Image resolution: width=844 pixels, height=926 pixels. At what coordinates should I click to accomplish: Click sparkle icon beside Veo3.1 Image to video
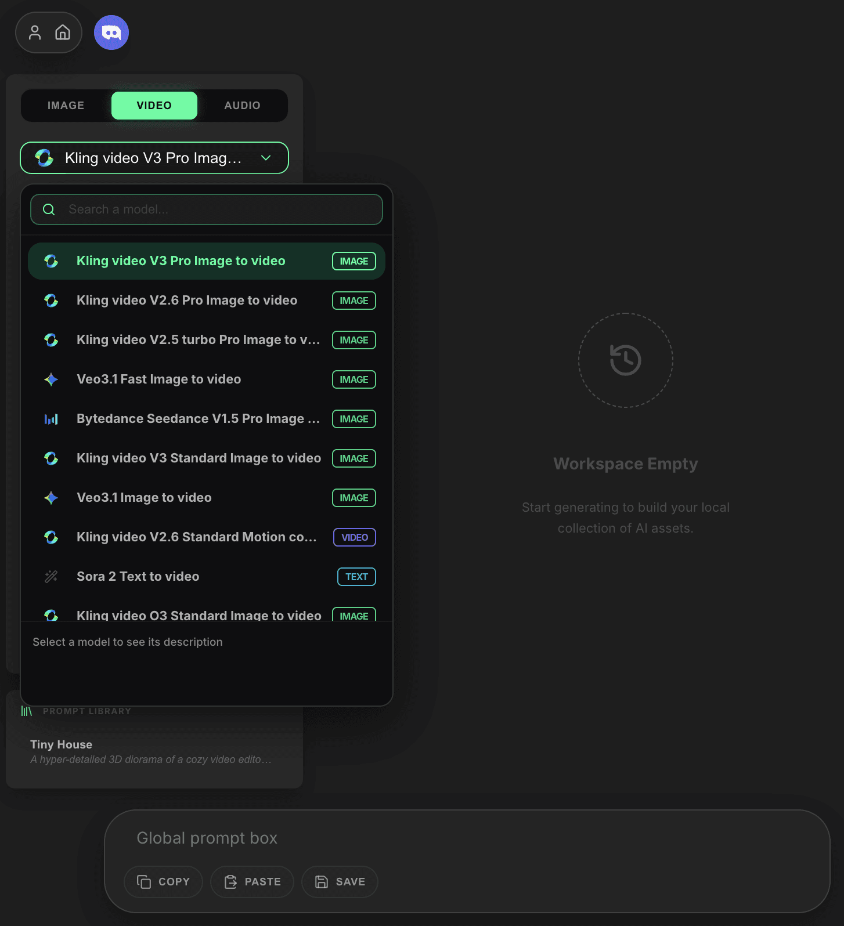(51, 498)
